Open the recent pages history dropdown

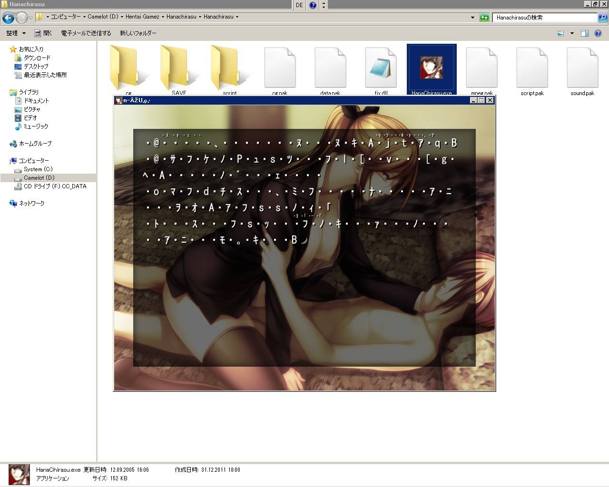[31, 18]
